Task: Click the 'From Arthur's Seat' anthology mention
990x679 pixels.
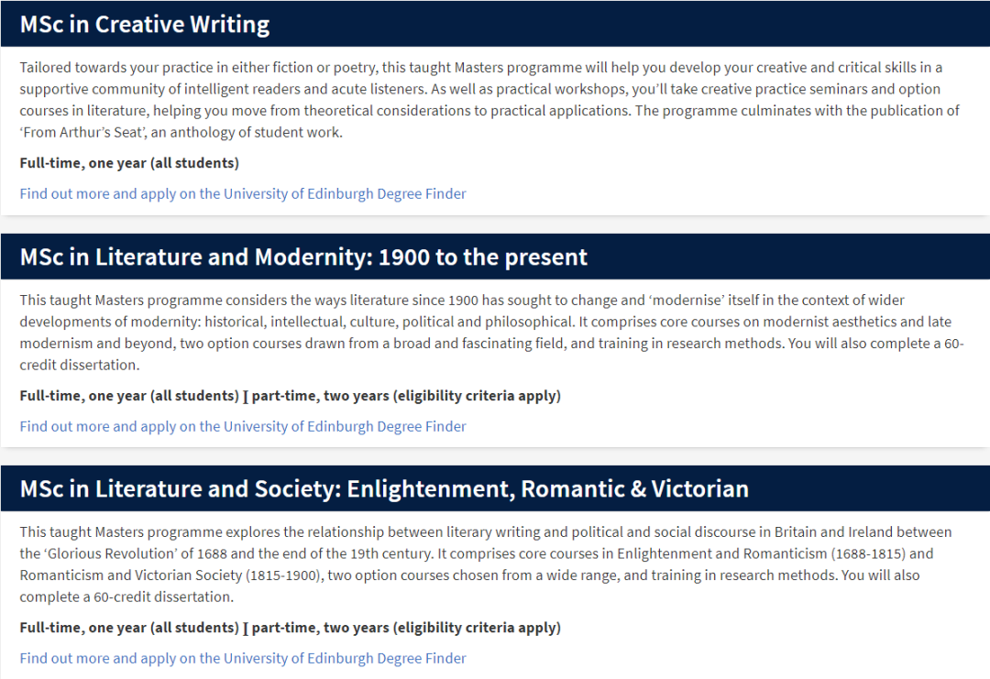Action: point(83,133)
